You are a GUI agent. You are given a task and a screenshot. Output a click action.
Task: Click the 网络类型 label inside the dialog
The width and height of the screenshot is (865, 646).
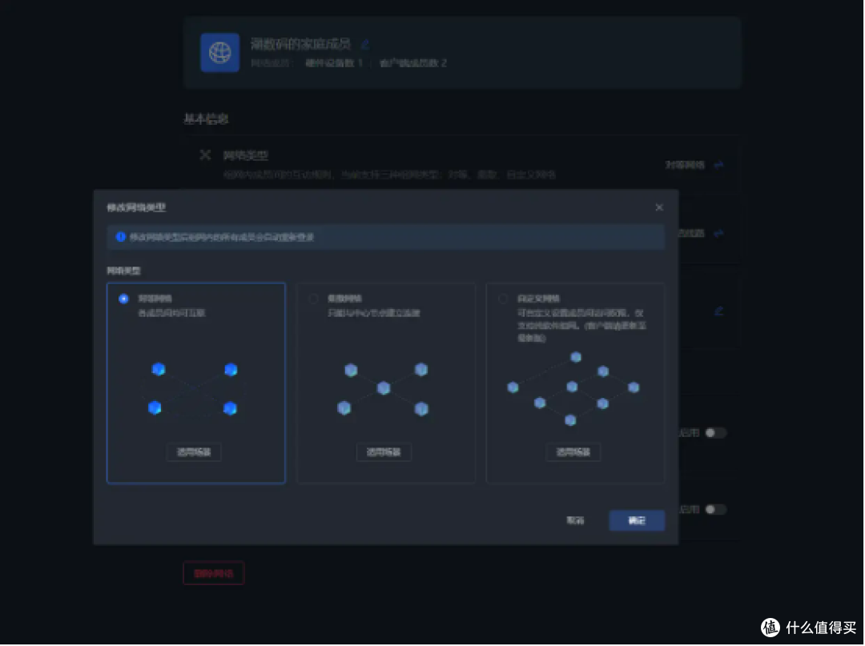tap(123, 271)
